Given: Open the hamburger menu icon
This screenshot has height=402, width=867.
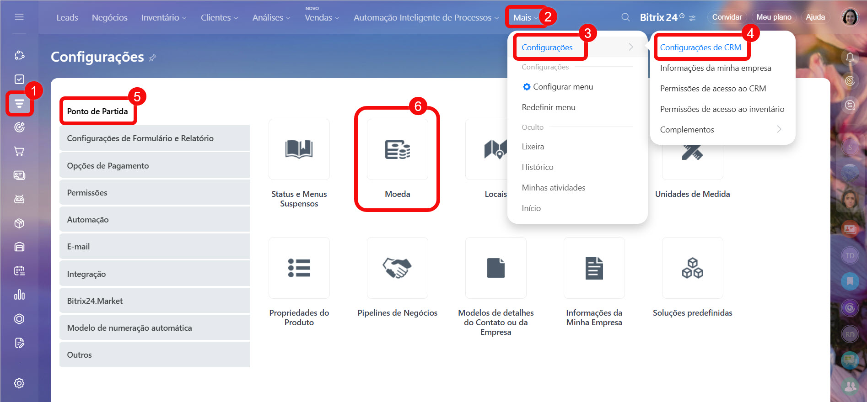Looking at the screenshot, I should tap(19, 17).
